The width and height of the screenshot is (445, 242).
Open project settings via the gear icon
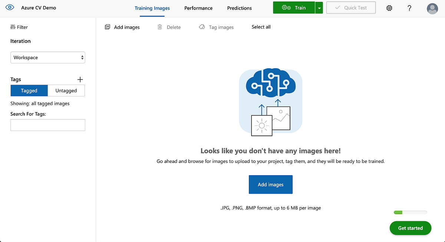(389, 7)
